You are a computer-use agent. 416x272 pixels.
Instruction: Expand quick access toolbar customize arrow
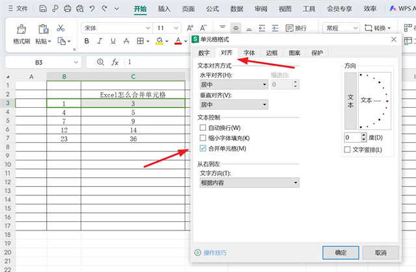[x=116, y=8]
